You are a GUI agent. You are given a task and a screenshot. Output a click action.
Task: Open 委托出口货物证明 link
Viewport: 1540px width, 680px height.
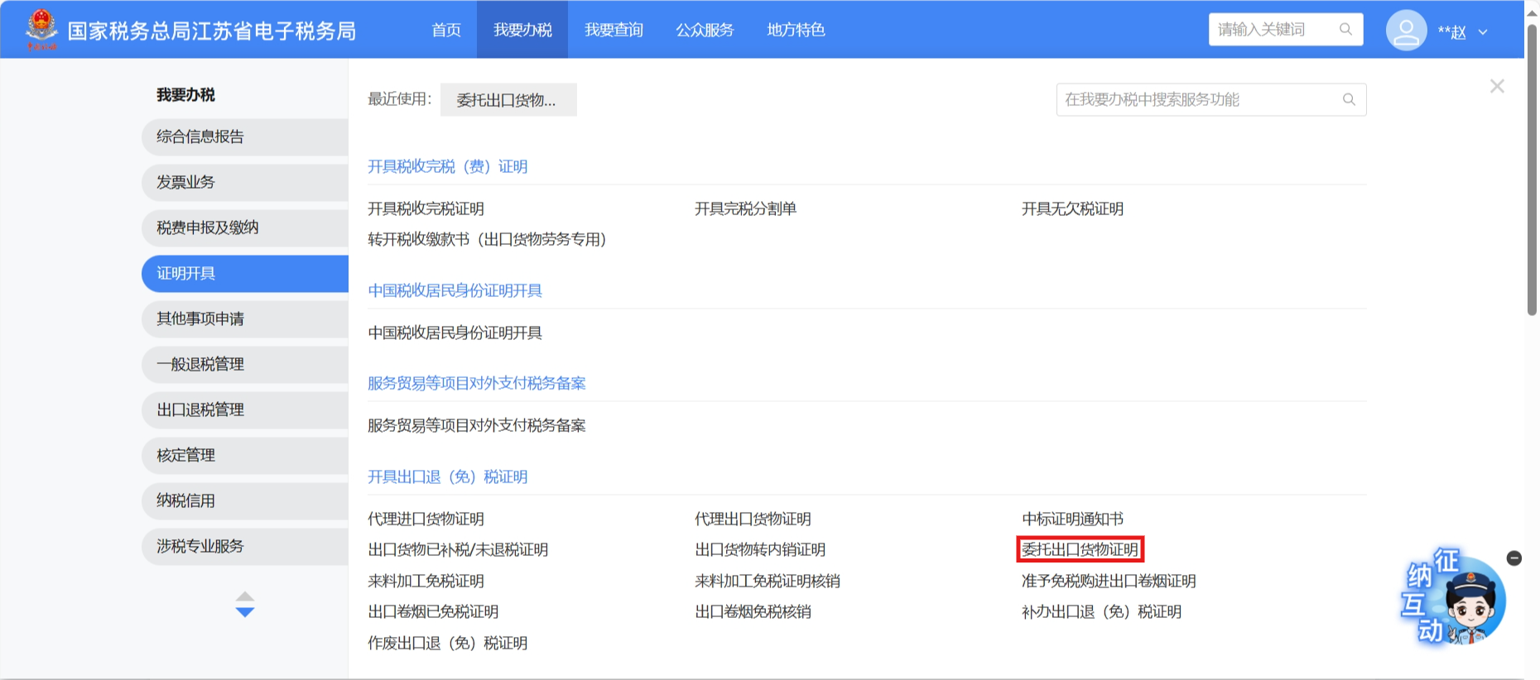point(1080,549)
